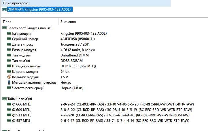Image resolution: width=208 pixels, height=131 pixels.
Task: Click the memory icon beside 'Тип пам'яті'
Action: (x=9, y=60)
